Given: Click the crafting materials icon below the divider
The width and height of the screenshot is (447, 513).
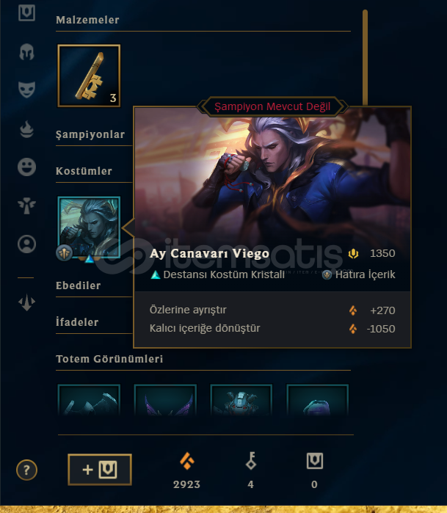Looking at the screenshot, I should (x=27, y=302).
